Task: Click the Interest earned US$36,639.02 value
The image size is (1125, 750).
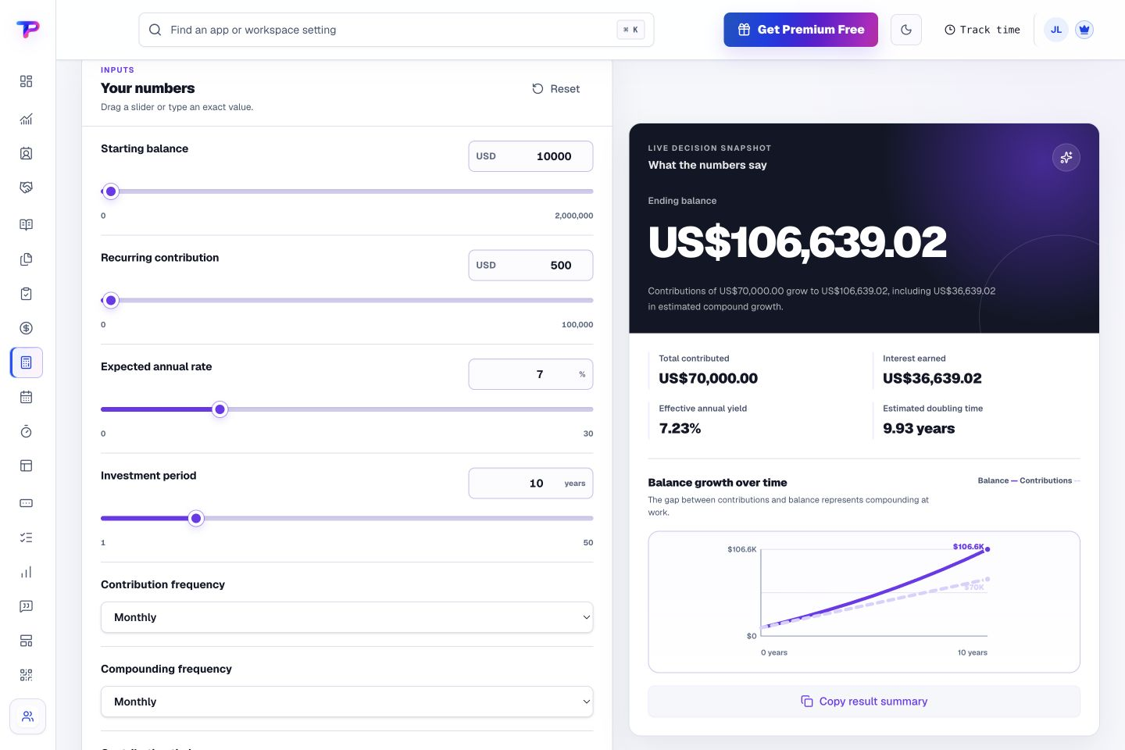Action: pos(932,378)
